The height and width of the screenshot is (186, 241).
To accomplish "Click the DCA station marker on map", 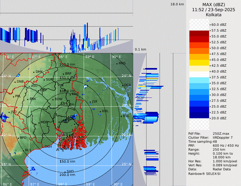I will pyautogui.click(x=123, y=85).
